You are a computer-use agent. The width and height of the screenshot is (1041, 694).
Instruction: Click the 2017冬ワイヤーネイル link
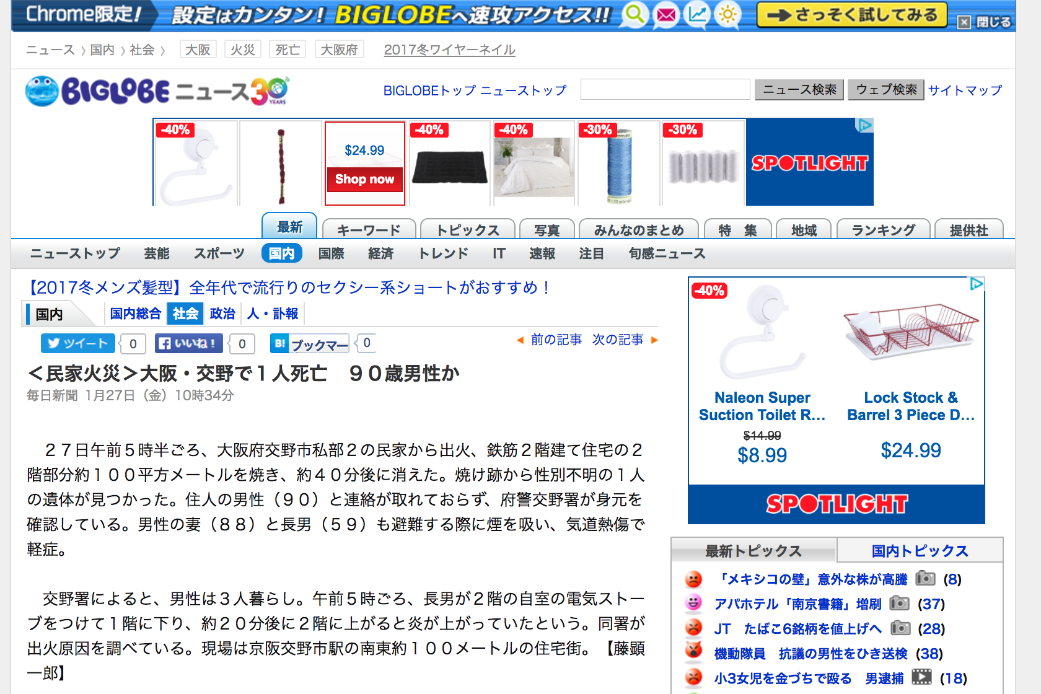(449, 50)
